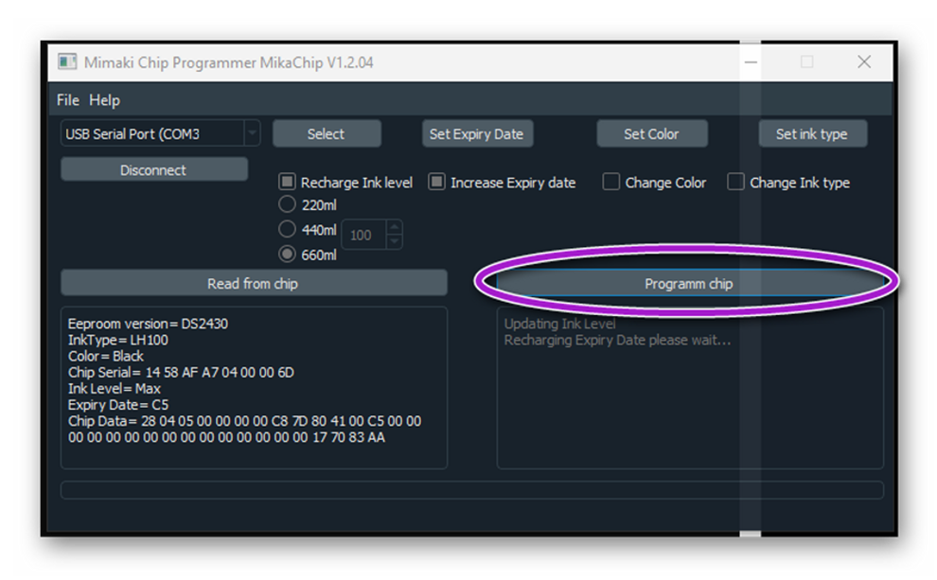Toggle the Increase Expiry date checkbox
The height and width of the screenshot is (580, 937).
[x=437, y=182]
